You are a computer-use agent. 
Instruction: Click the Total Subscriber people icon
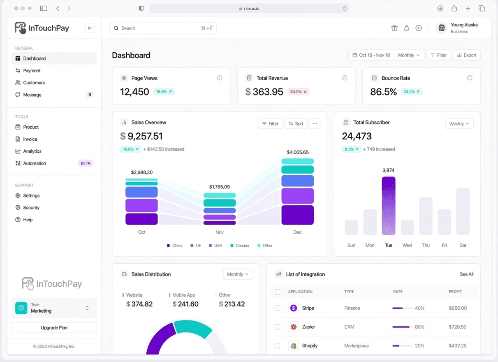point(346,122)
